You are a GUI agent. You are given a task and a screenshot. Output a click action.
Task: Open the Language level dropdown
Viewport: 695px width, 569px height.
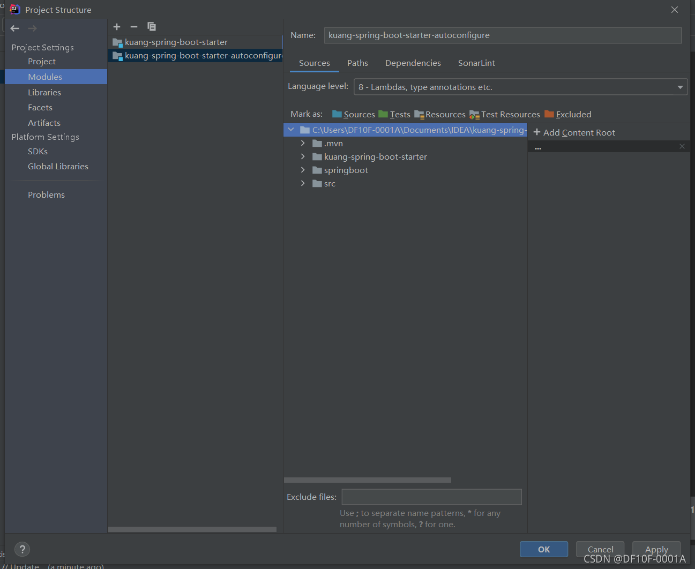679,87
